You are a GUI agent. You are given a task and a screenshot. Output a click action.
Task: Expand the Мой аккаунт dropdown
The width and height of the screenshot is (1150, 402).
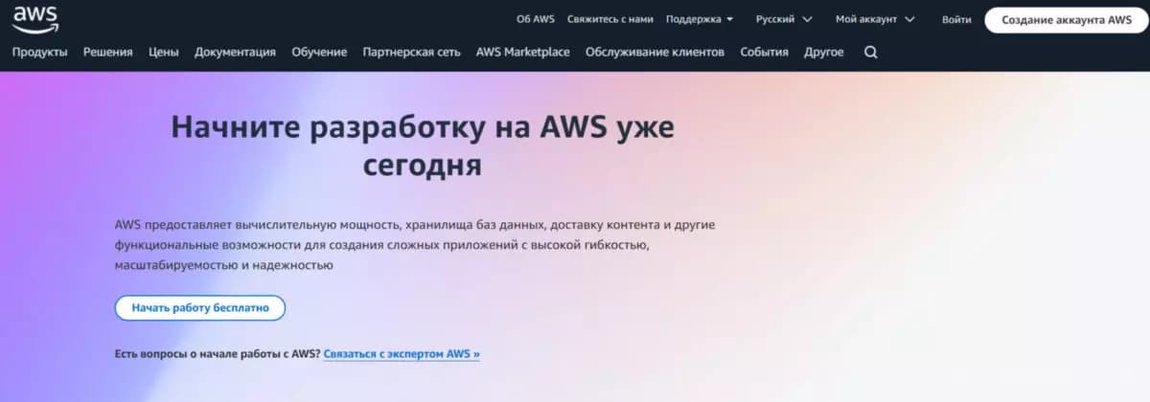[x=874, y=19]
